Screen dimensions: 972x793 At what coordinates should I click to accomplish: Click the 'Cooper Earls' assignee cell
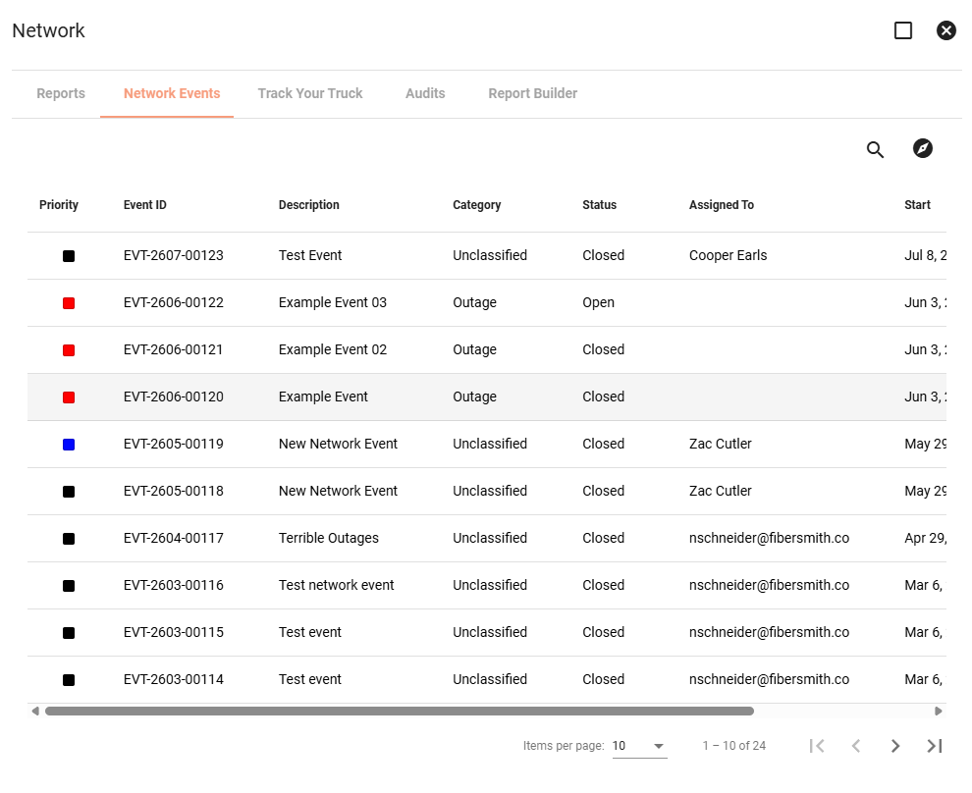point(728,255)
